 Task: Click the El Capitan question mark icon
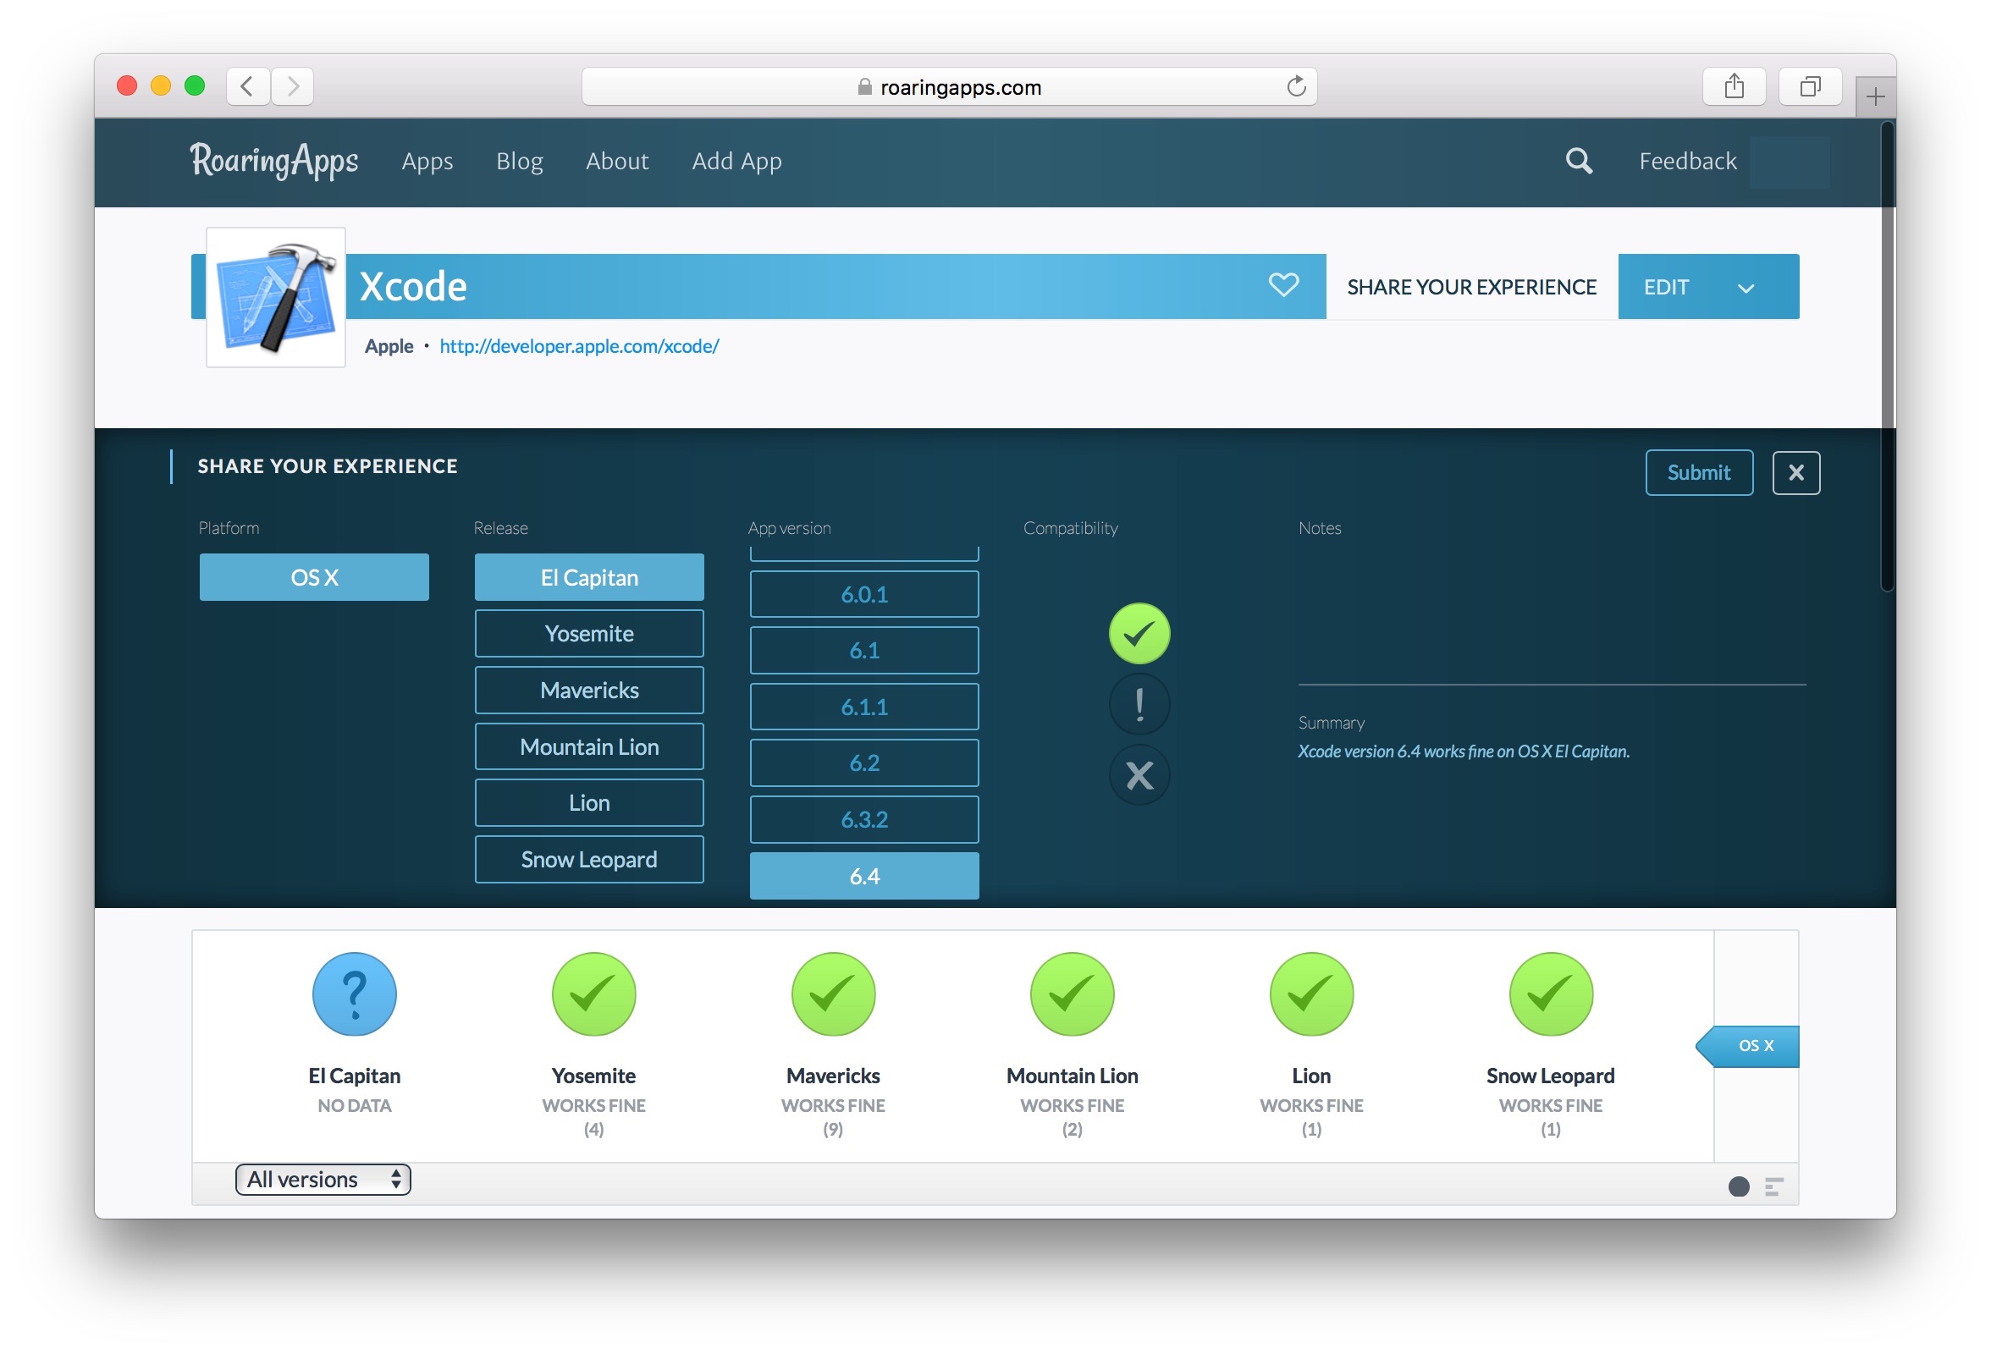(354, 994)
